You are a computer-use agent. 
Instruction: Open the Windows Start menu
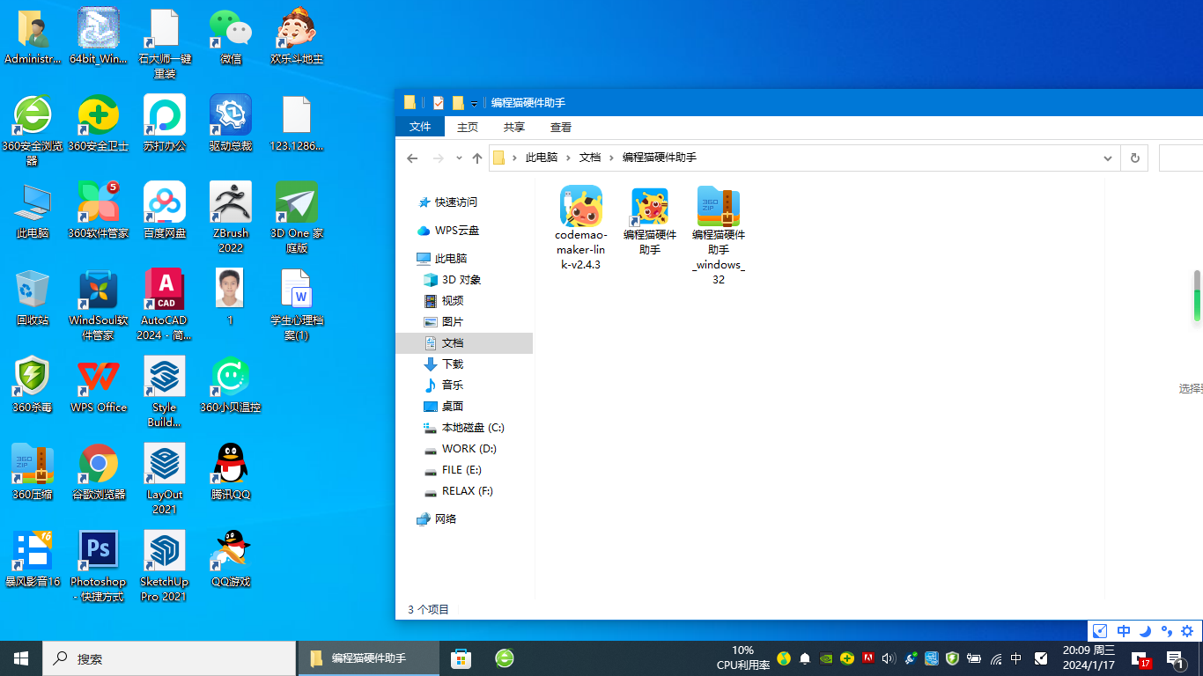tap(21, 658)
